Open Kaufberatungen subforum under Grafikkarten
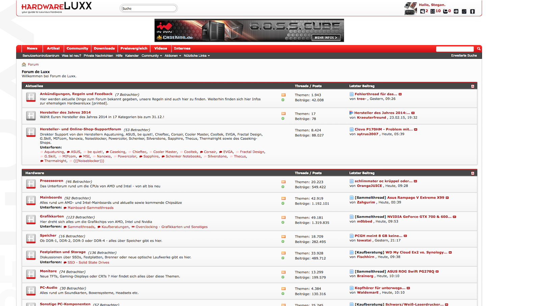The height and width of the screenshot is (306, 540). pyautogui.click(x=115, y=227)
